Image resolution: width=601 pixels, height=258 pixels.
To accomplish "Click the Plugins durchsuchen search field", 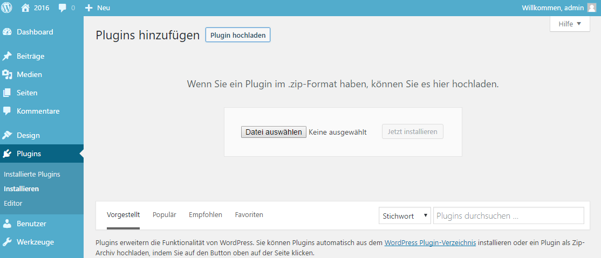I will 508,216.
